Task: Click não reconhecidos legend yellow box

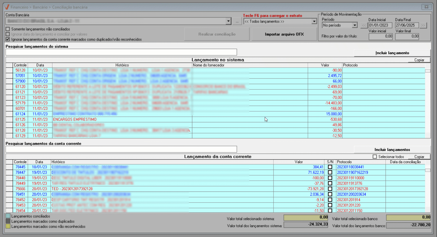Action: (x=8, y=226)
